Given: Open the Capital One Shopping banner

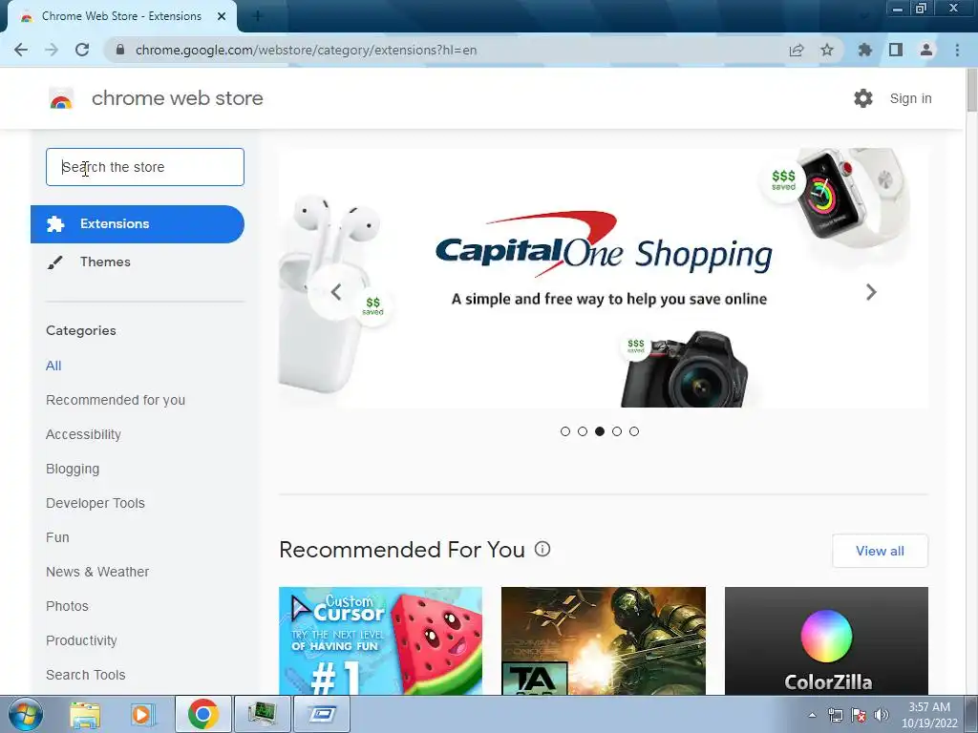Looking at the screenshot, I should (x=604, y=278).
